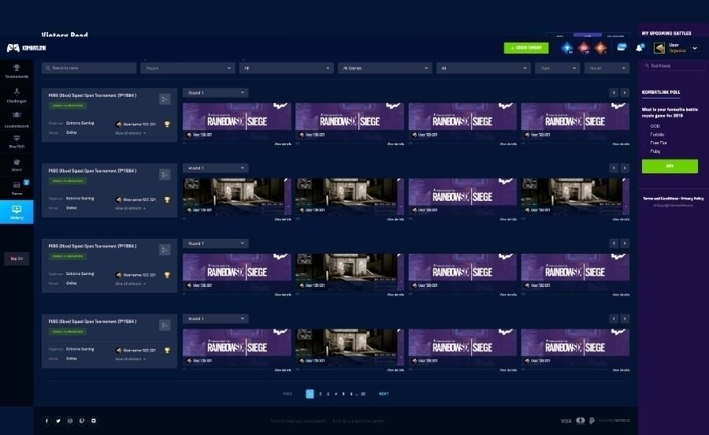Image resolution: width=709 pixels, height=435 pixels.
Task: Click the Find friends search field
Action: coord(673,65)
